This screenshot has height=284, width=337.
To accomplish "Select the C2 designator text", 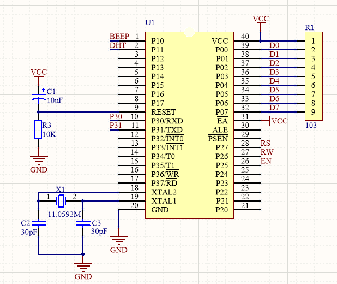I will point(26,223).
